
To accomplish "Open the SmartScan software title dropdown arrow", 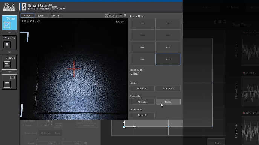I will pyautogui.click(x=64, y=9).
